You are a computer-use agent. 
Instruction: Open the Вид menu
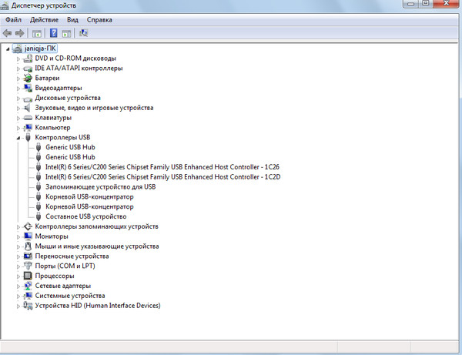pyautogui.click(x=72, y=20)
